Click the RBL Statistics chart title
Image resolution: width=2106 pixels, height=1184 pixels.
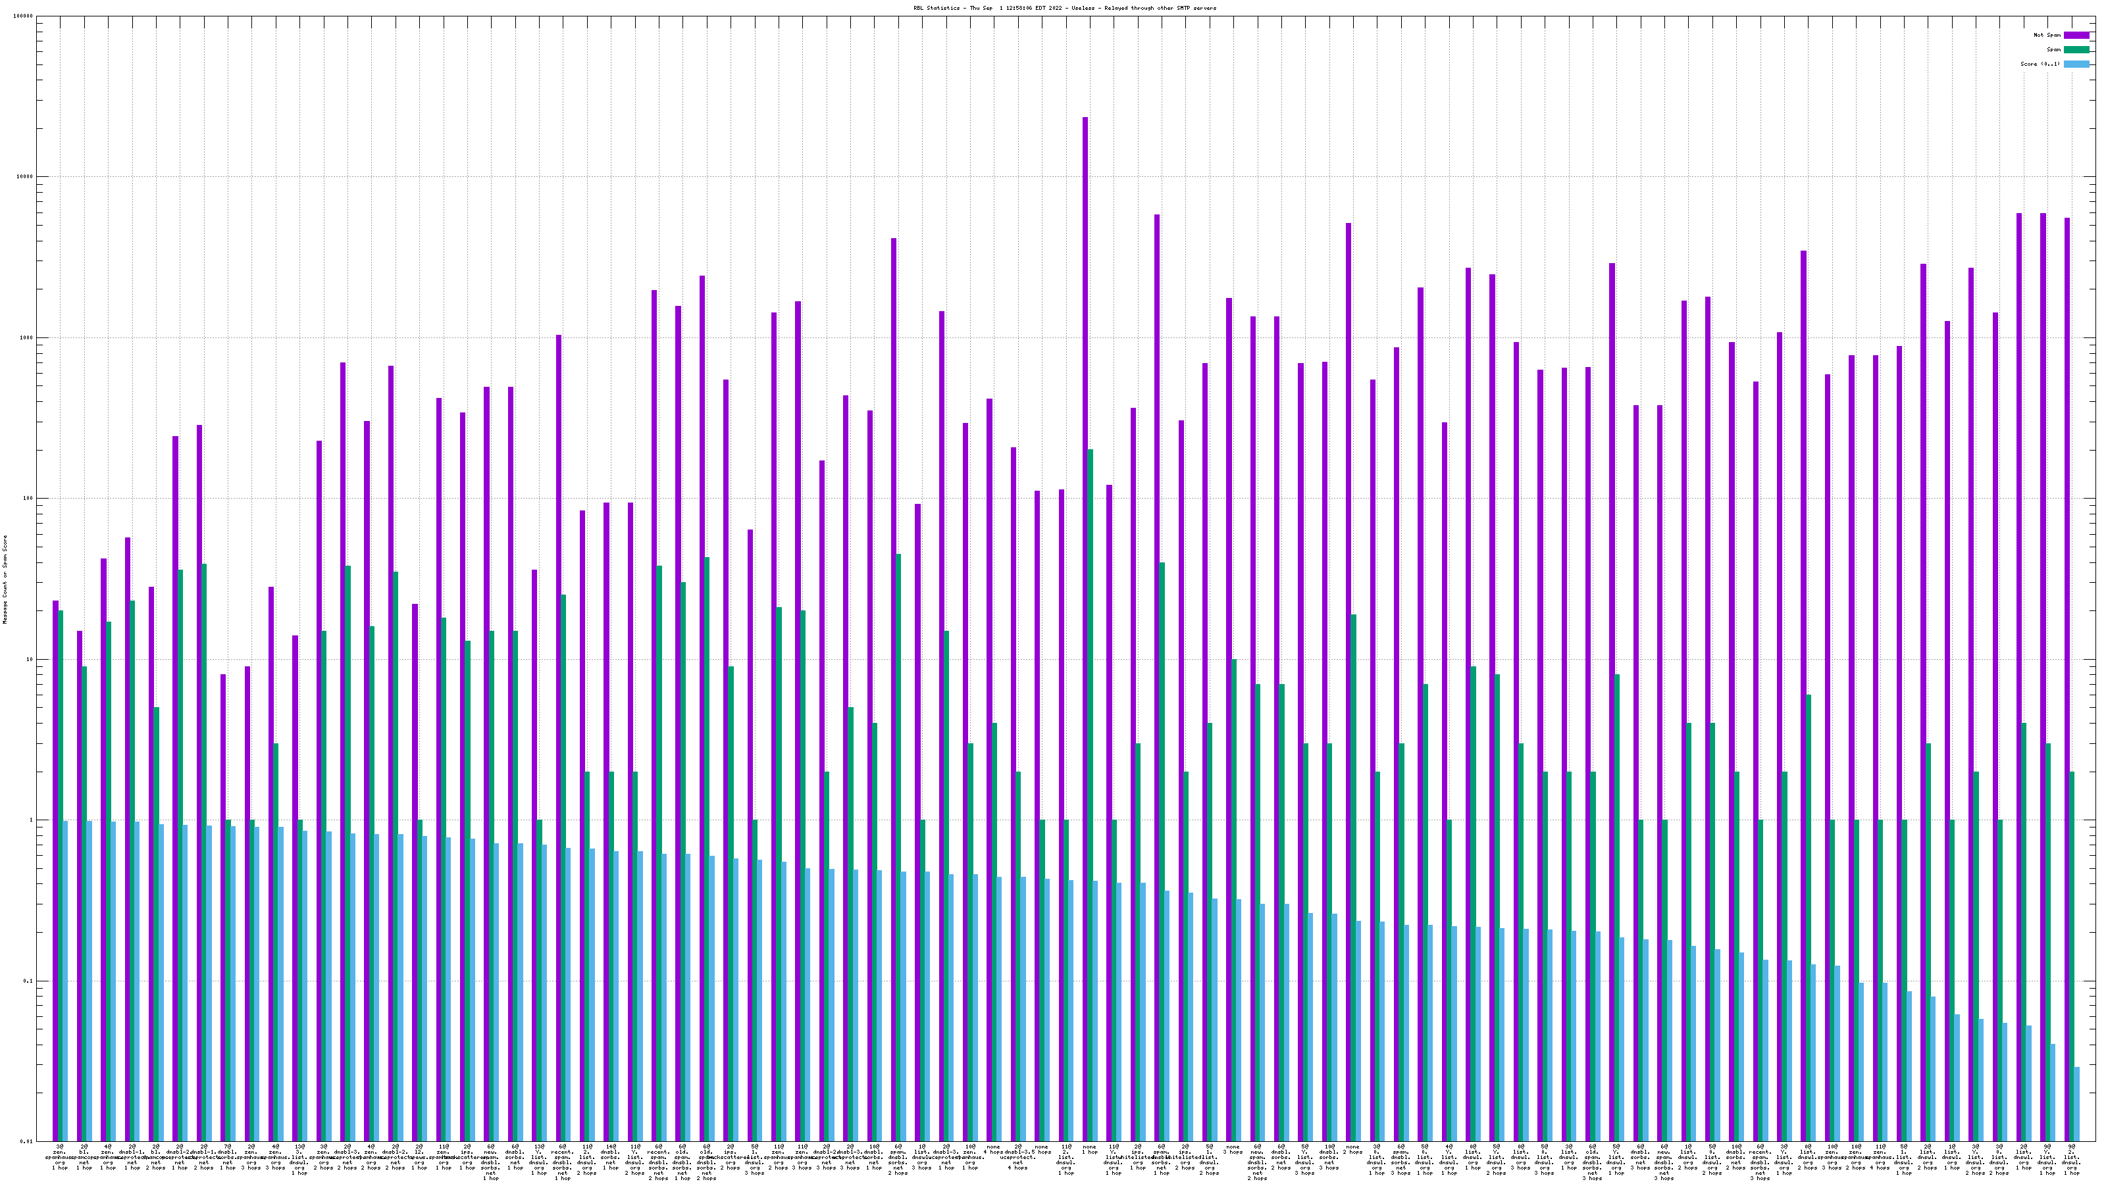(1064, 8)
